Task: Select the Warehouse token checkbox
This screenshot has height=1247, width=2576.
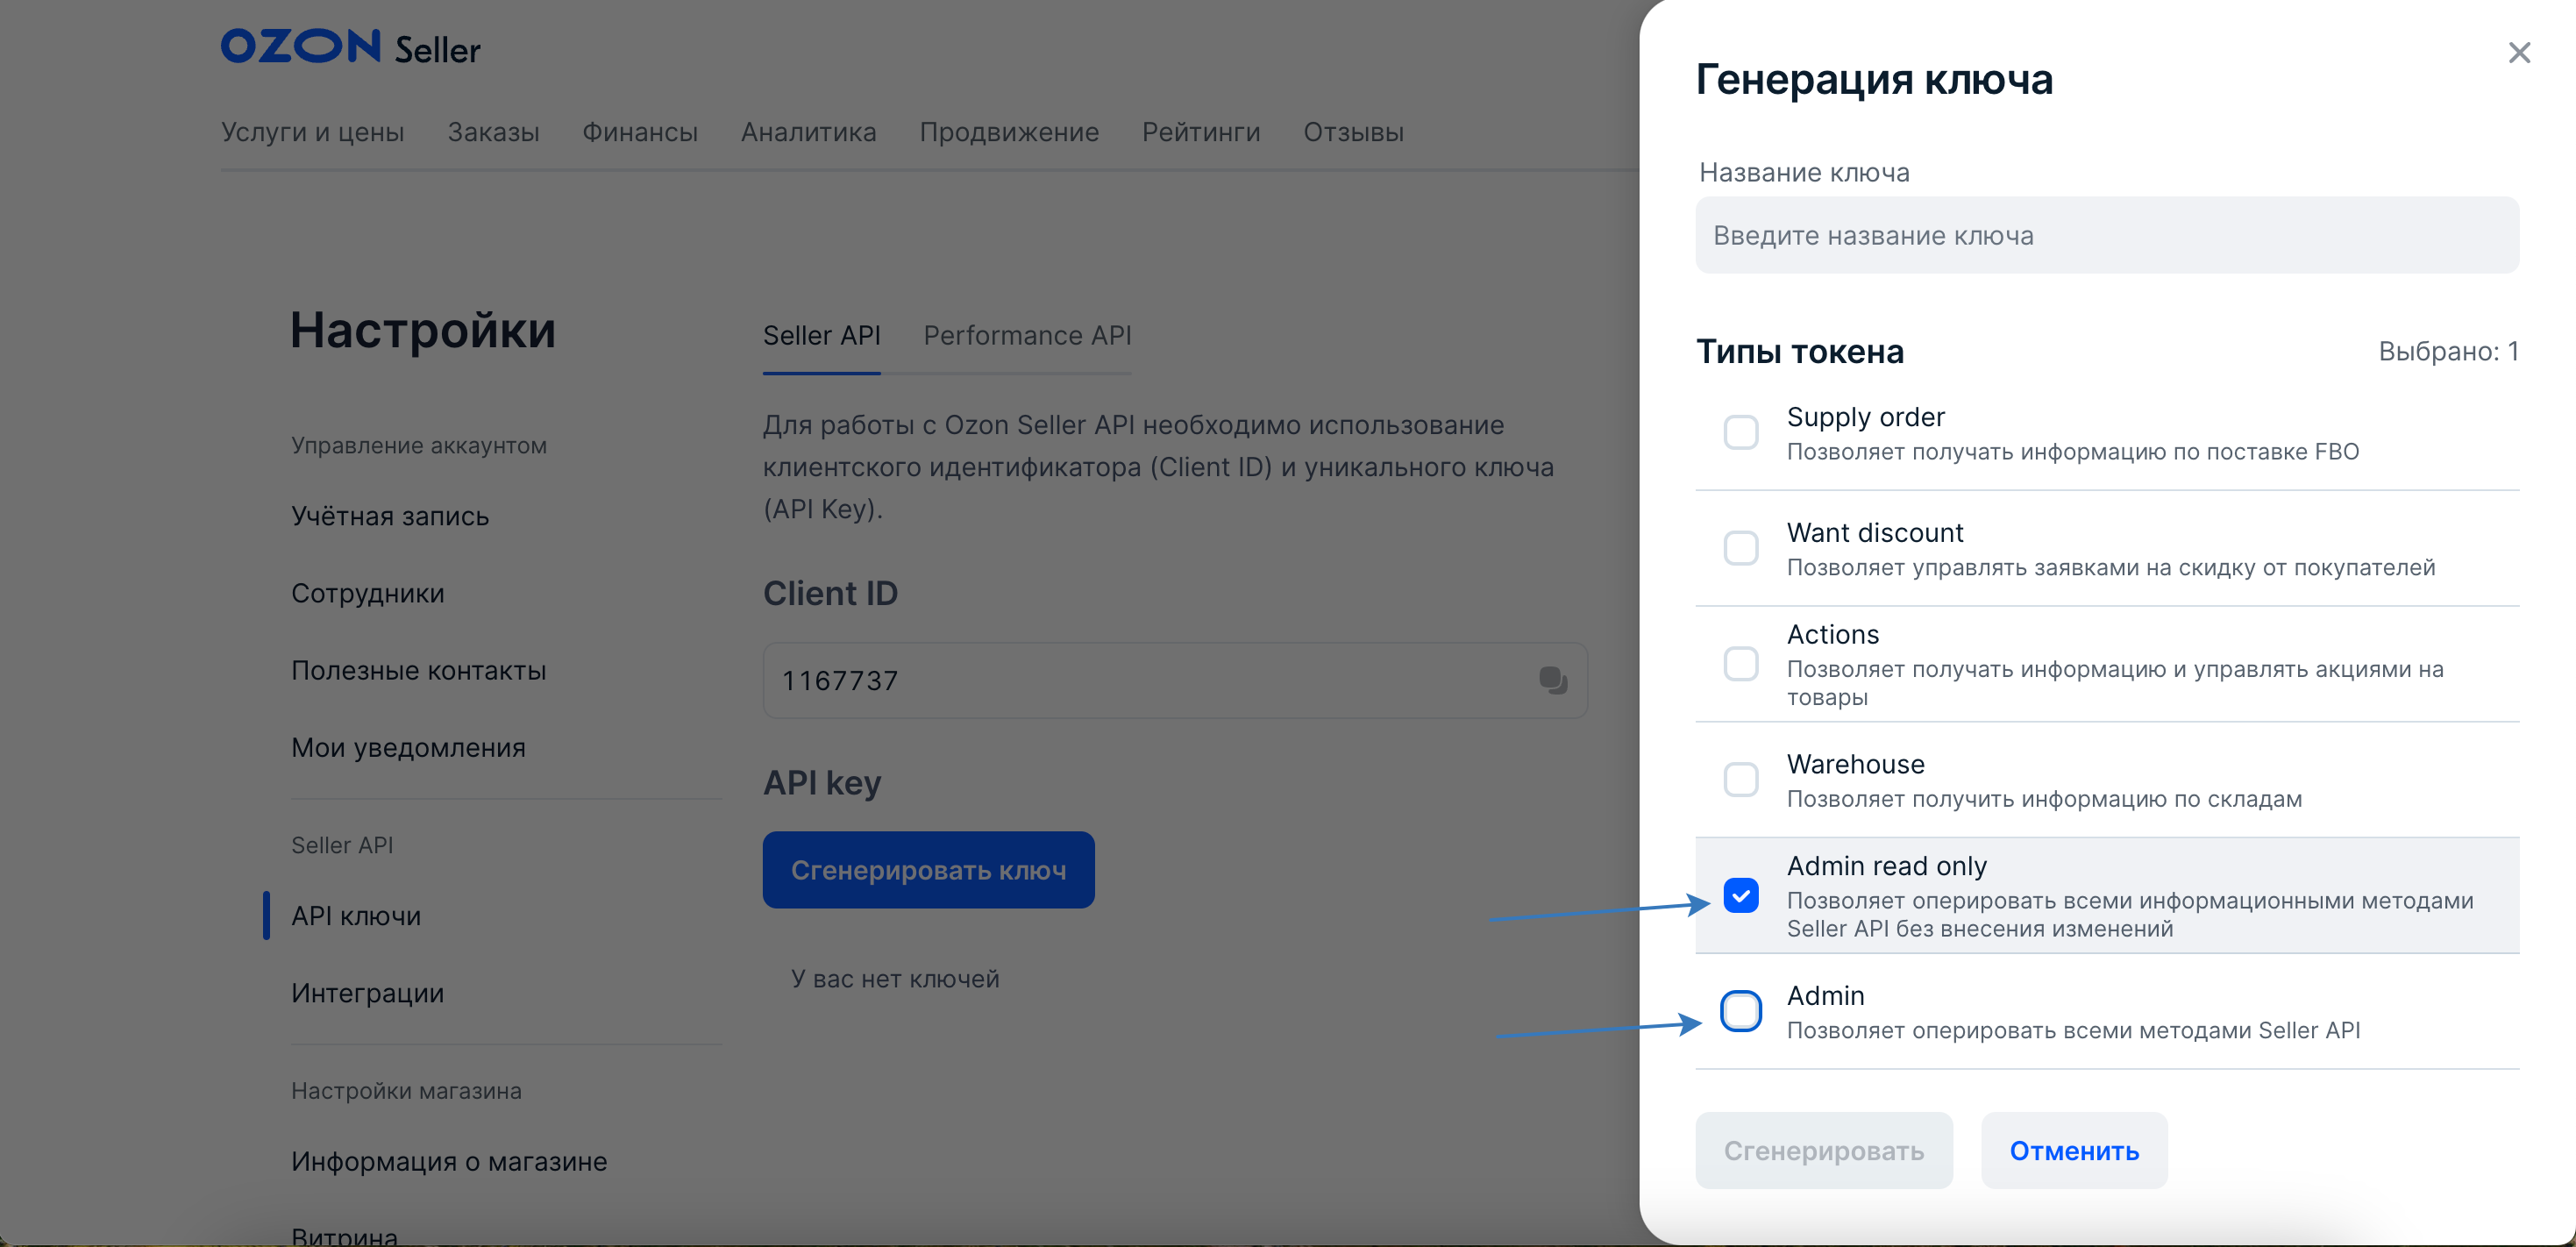Action: point(1740,779)
